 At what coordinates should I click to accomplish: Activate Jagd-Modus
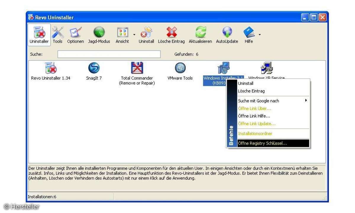[x=99, y=35]
